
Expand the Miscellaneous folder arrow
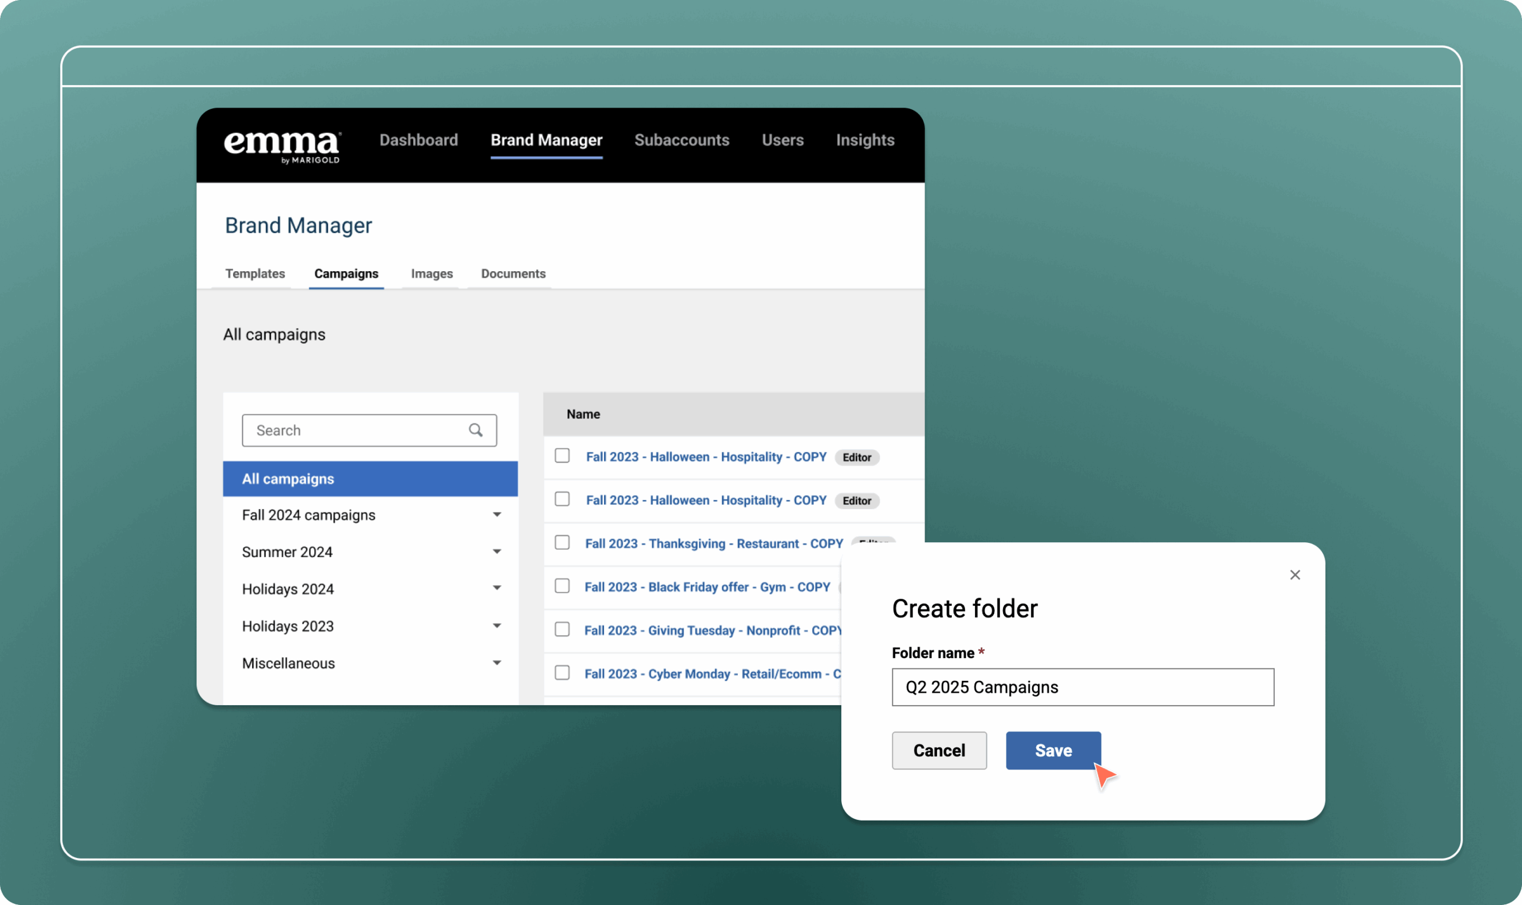click(x=497, y=663)
